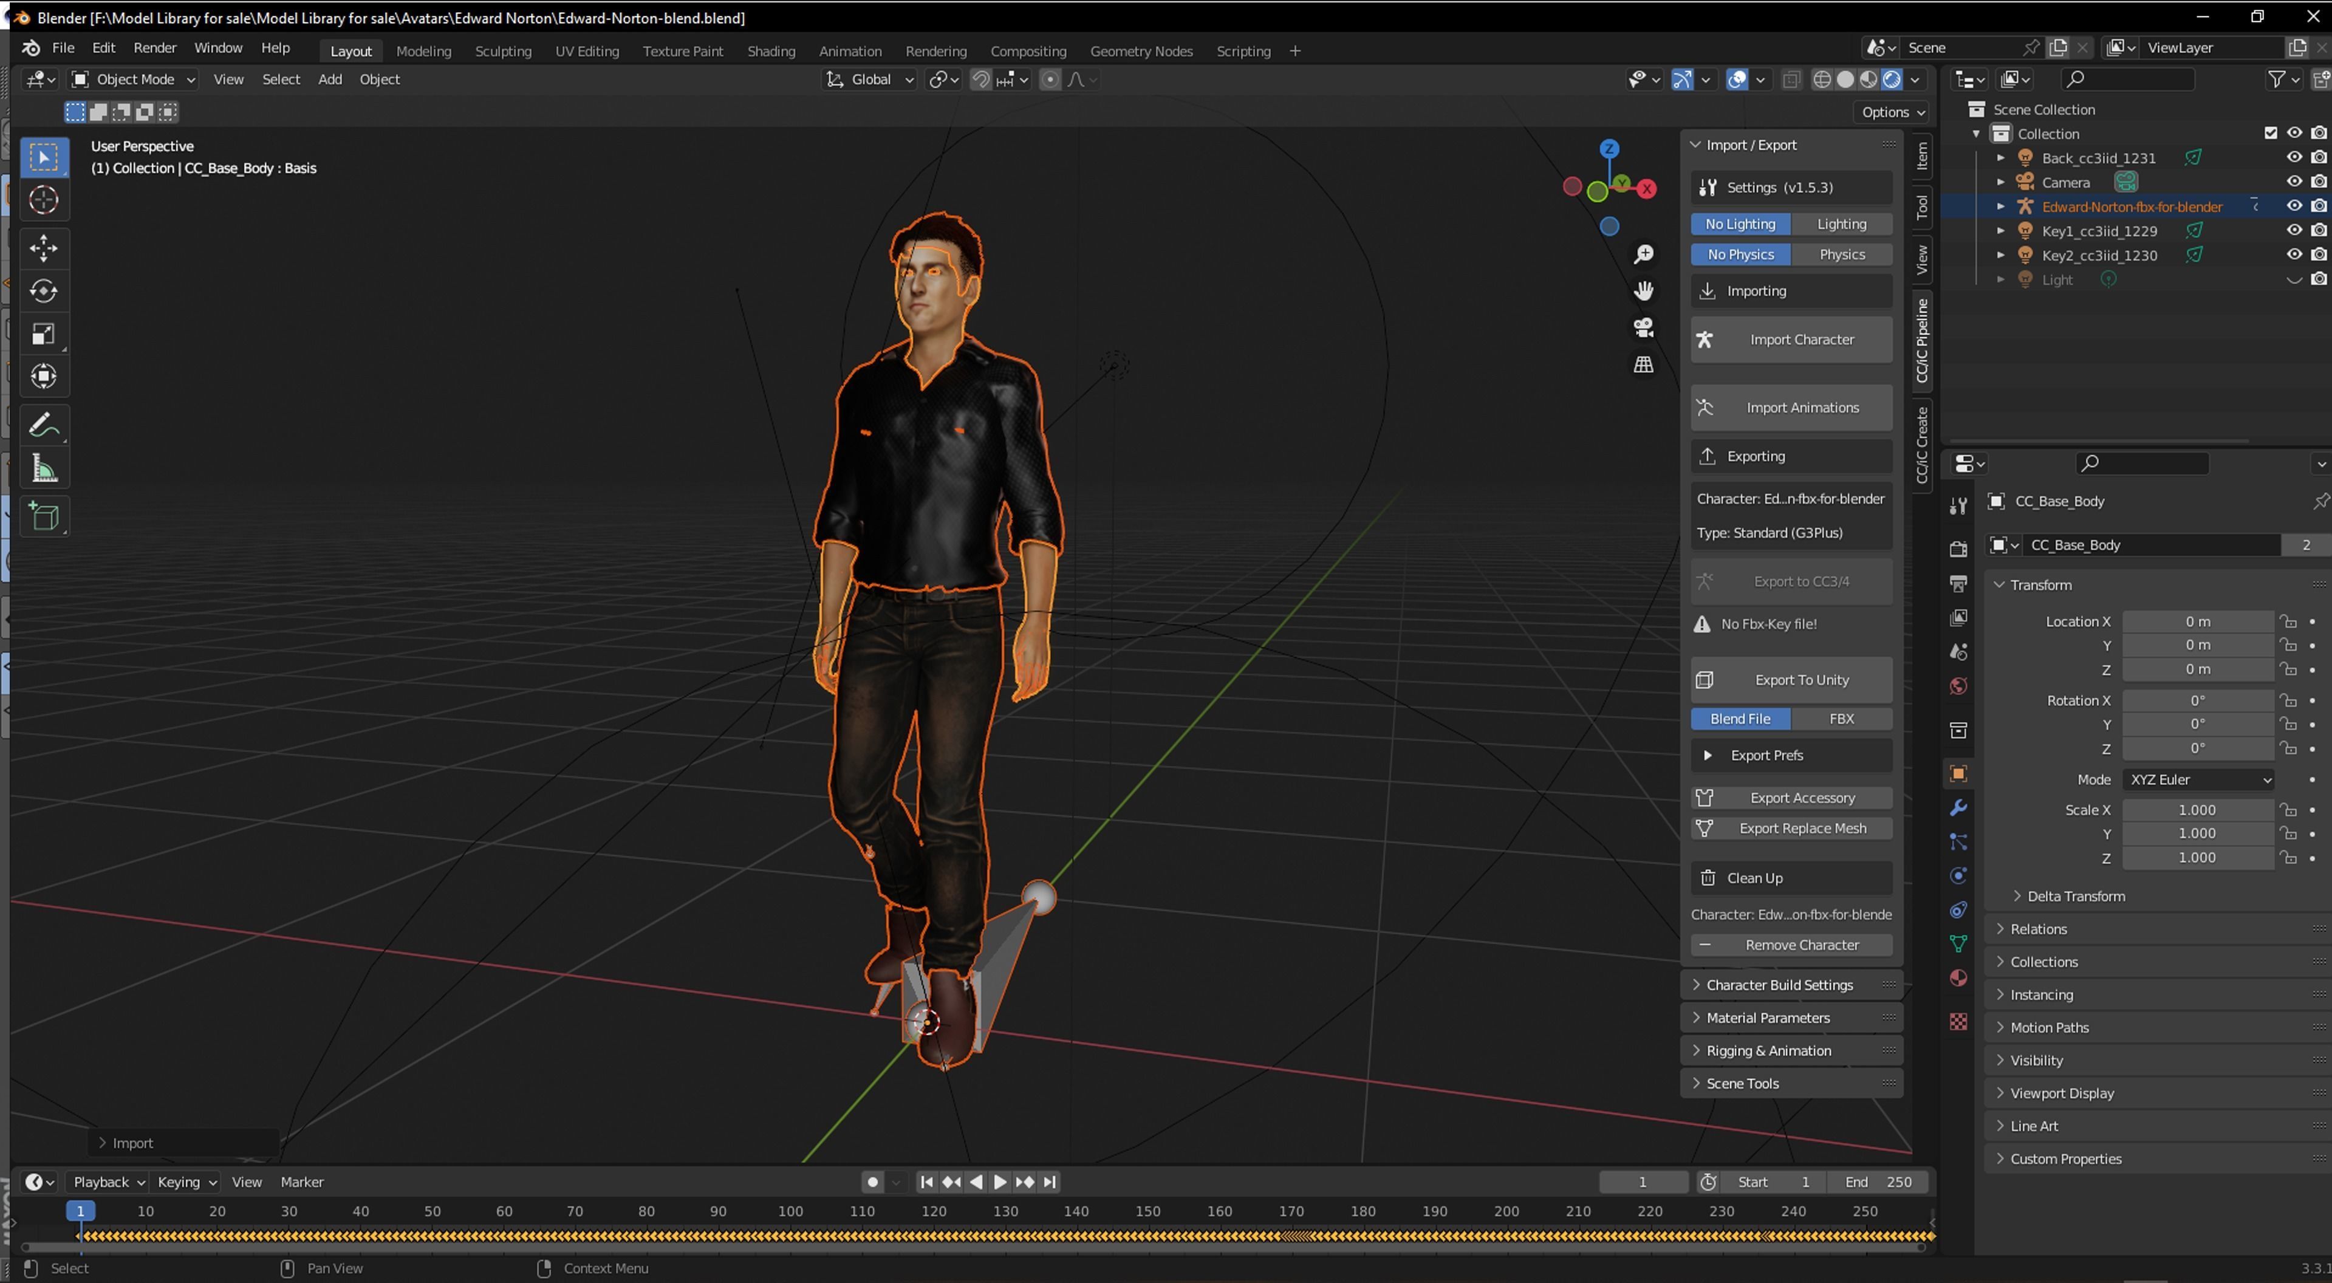Open the Object Mode dropdown
This screenshot has width=2332, height=1283.
134,80
